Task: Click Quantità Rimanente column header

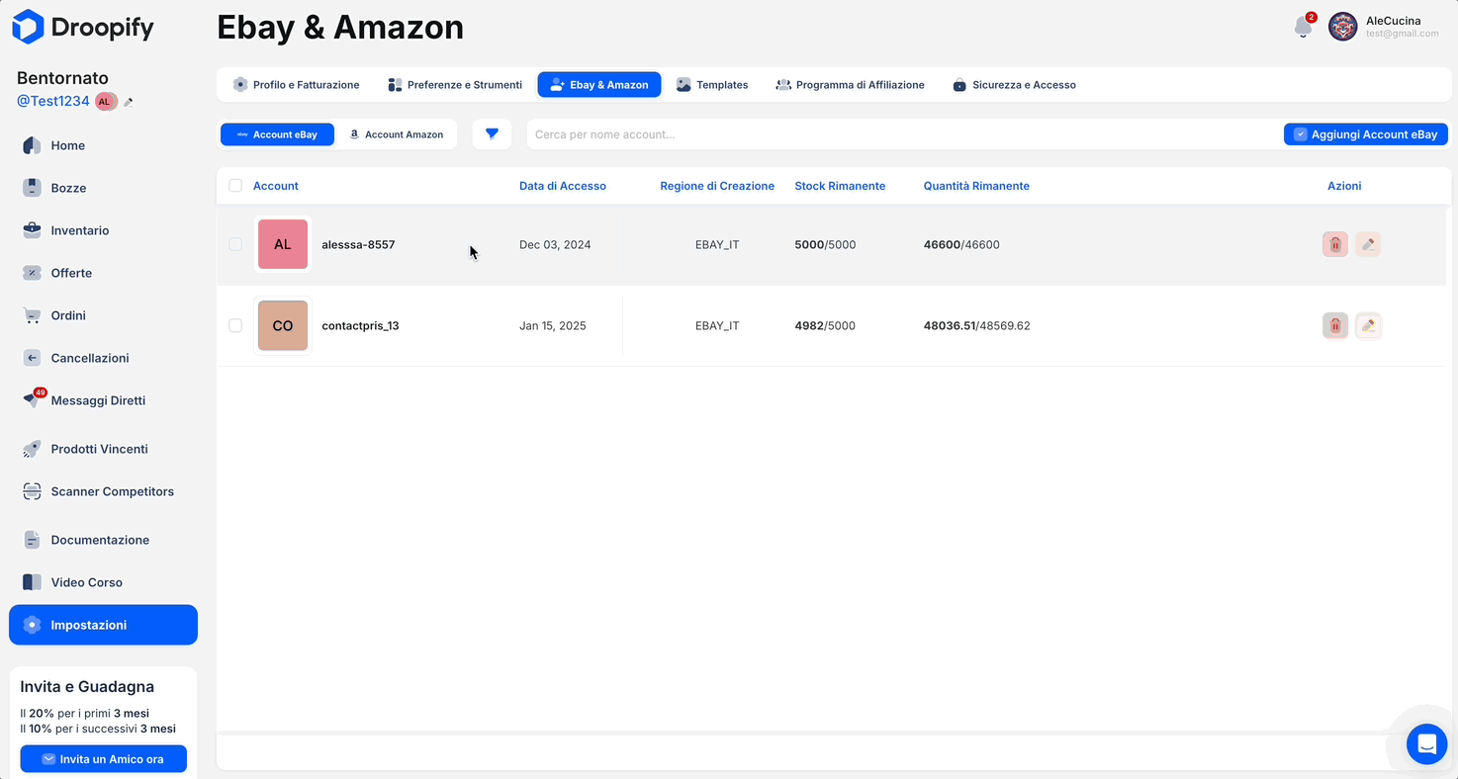Action: 976,186
